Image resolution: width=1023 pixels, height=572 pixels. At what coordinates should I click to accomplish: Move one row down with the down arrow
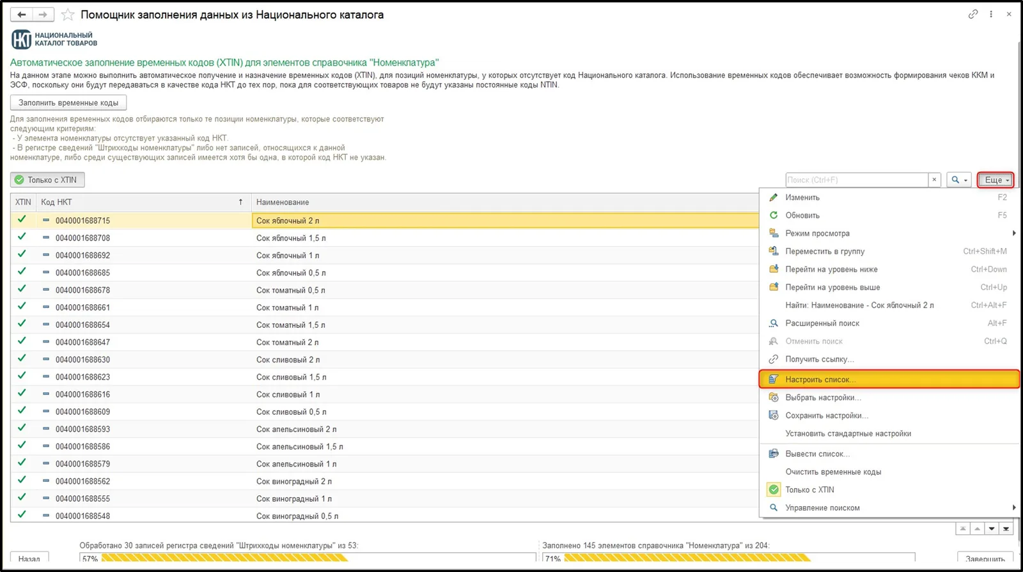coord(992,529)
